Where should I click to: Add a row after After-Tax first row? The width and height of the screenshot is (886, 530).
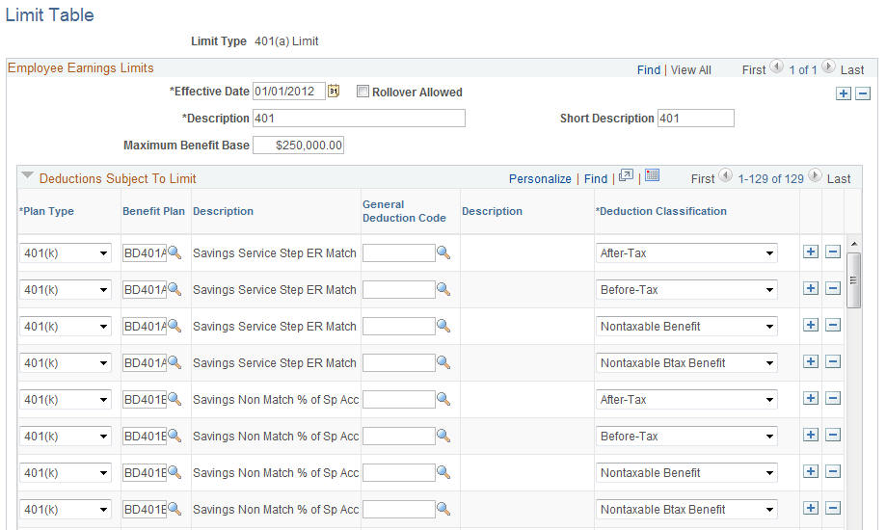tap(811, 252)
